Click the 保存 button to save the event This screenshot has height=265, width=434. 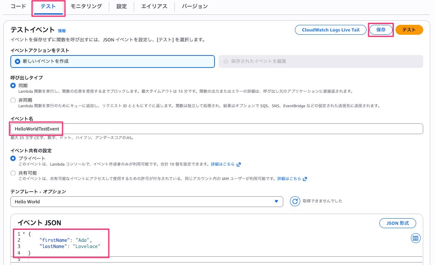click(x=381, y=30)
